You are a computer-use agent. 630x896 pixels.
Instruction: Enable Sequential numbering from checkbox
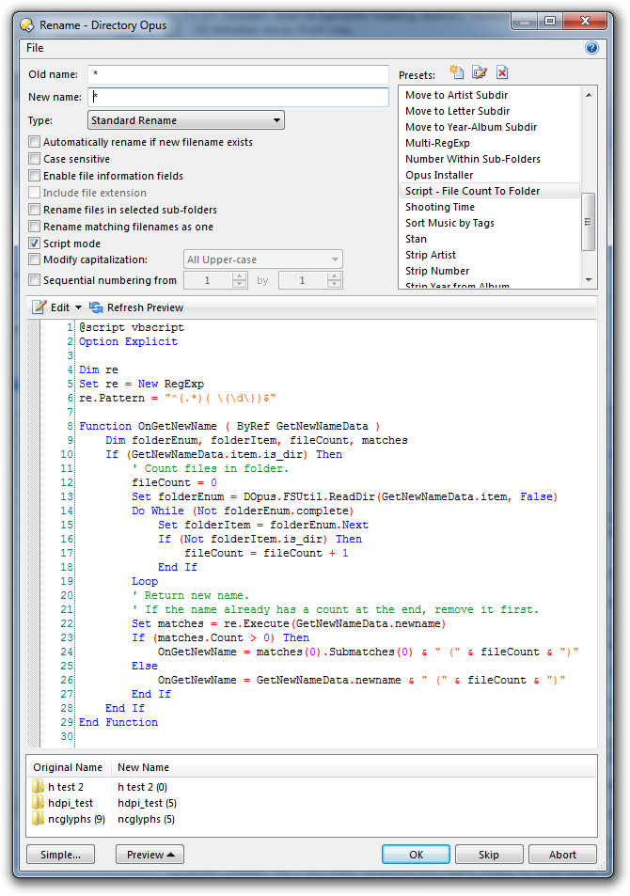(34, 280)
